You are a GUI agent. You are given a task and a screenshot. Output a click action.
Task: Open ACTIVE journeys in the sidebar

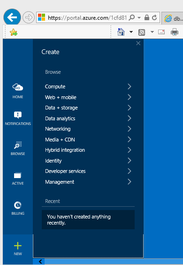tap(18, 179)
